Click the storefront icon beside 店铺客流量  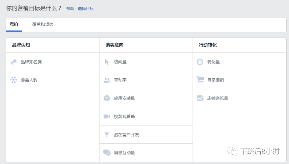click(200, 98)
